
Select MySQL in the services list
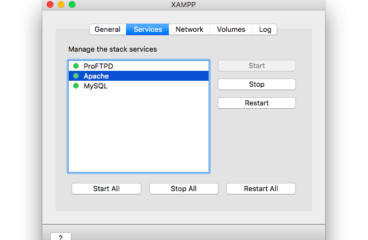pos(139,86)
